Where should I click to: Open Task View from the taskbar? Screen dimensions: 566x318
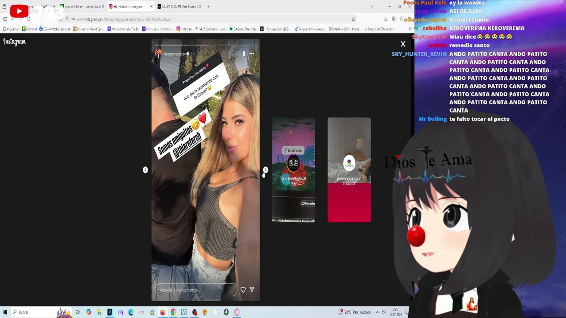tap(77, 312)
